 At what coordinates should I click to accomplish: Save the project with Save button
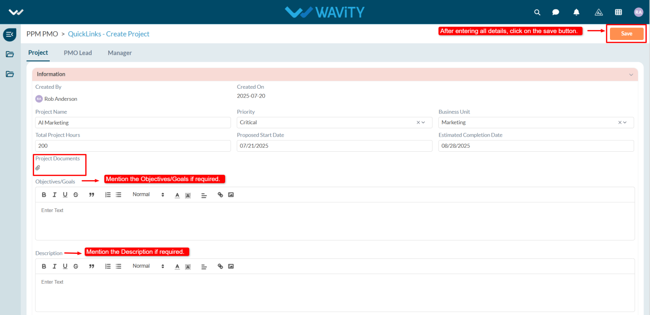coord(627,34)
